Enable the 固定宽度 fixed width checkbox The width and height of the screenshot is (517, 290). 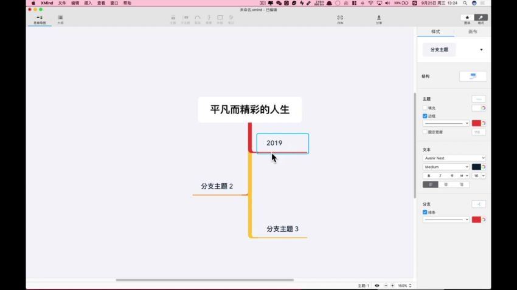425,132
